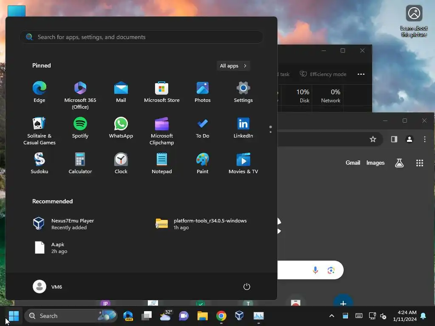This screenshot has height=326, width=435.
Task: Open Movies & TV
Action: pyautogui.click(x=243, y=163)
